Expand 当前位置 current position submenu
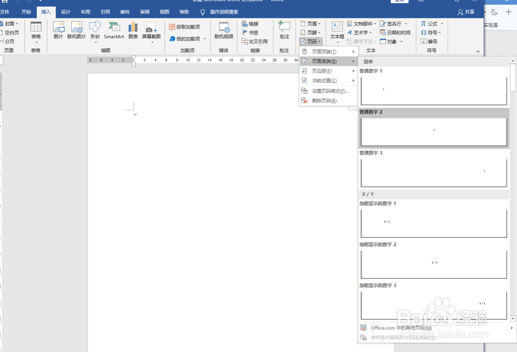This screenshot has height=352, width=517. (x=328, y=81)
